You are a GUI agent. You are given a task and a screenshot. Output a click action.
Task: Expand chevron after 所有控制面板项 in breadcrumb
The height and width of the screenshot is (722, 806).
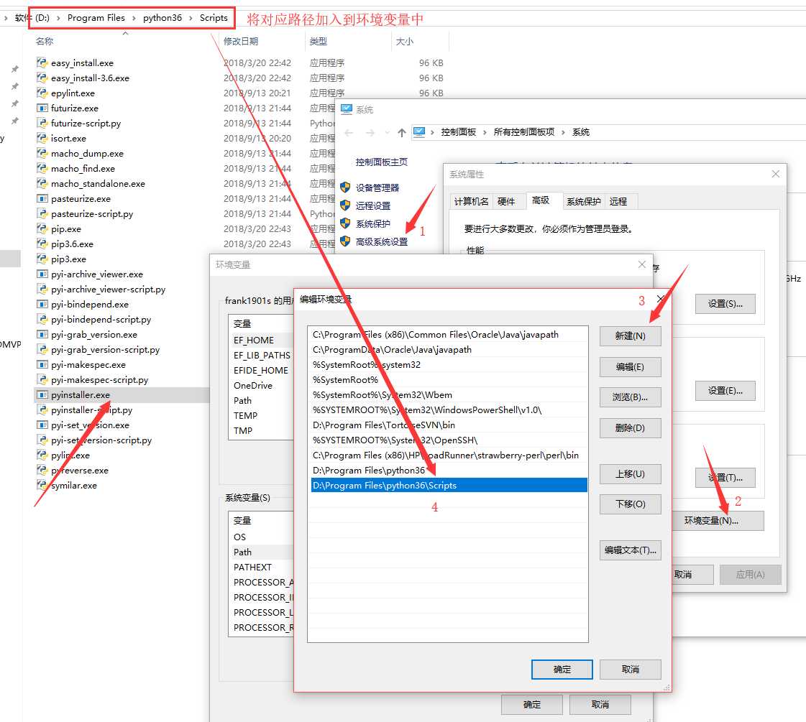pyautogui.click(x=564, y=132)
